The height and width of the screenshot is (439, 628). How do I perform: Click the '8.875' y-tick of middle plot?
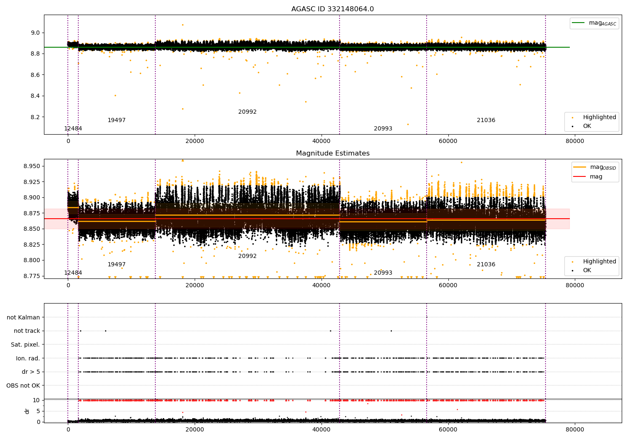31,213
